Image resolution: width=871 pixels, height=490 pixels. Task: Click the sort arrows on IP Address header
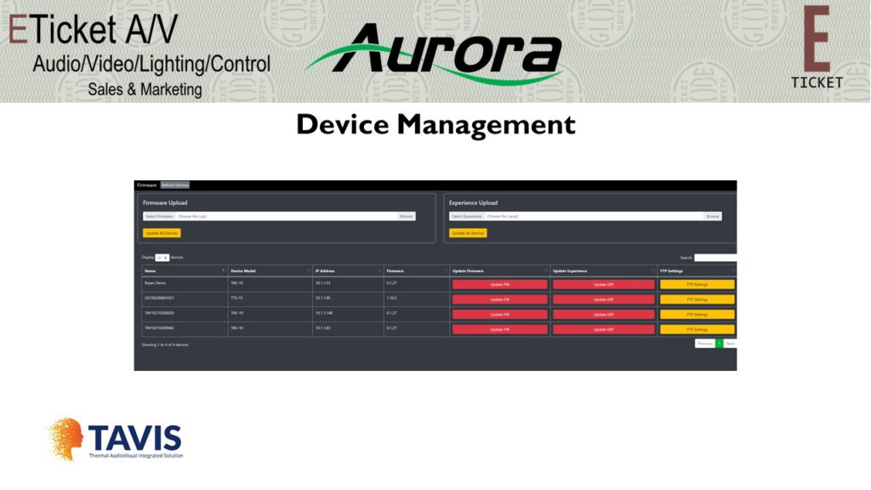tap(380, 271)
